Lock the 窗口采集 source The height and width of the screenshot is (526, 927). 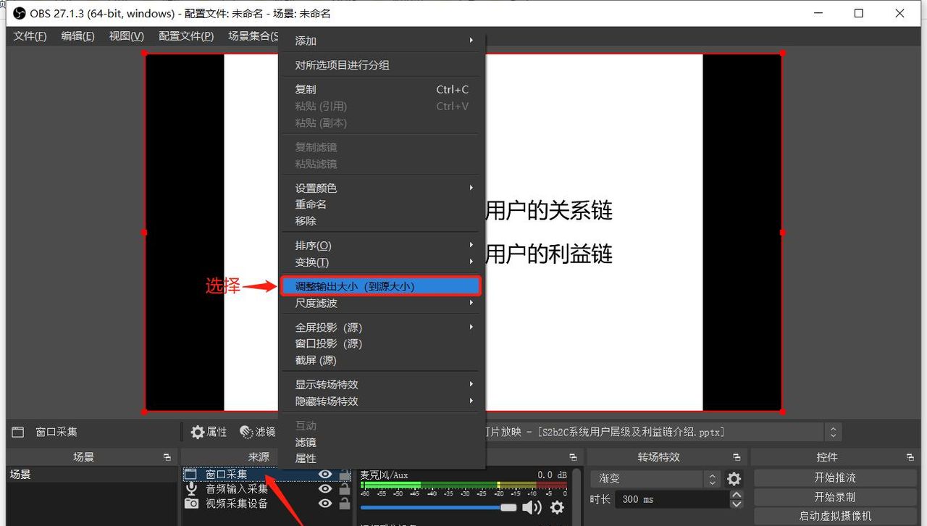[x=345, y=475]
